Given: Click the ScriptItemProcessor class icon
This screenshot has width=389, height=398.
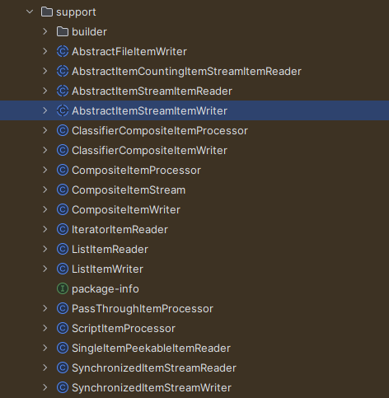Looking at the screenshot, I should [x=63, y=328].
